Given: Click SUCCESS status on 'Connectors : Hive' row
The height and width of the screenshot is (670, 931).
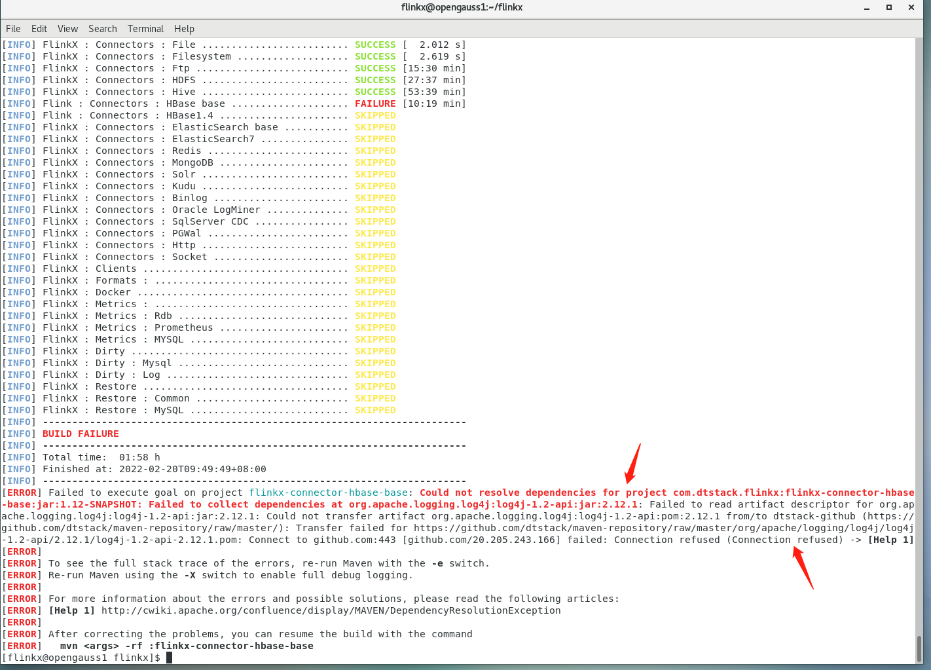Looking at the screenshot, I should point(375,92).
